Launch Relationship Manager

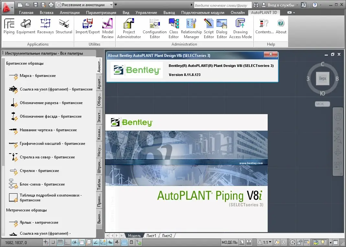coord(191,29)
